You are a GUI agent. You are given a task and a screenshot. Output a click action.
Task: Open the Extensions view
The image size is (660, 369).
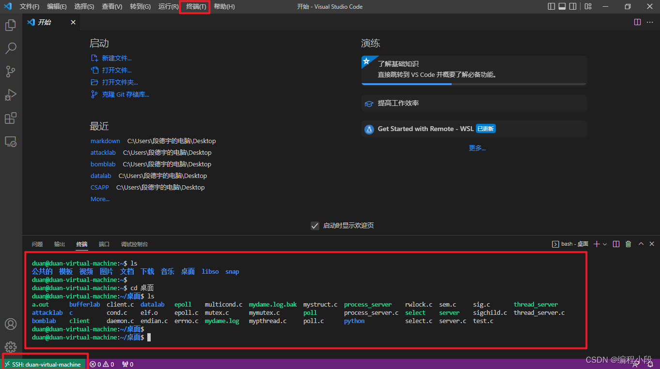tap(11, 118)
